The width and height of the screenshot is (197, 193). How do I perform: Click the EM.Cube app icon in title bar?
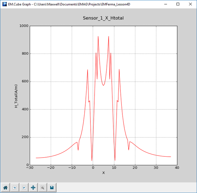4,4
